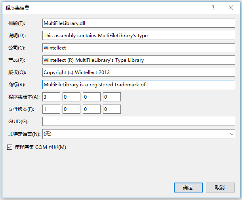Click the 标题(T): label
The height and width of the screenshot is (200, 242).
click(x=17, y=23)
